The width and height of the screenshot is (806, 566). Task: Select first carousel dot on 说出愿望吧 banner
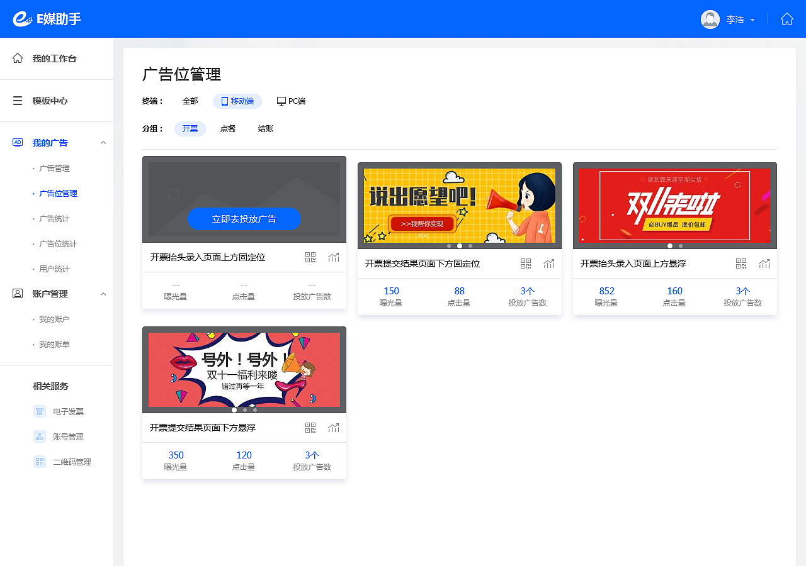[449, 246]
